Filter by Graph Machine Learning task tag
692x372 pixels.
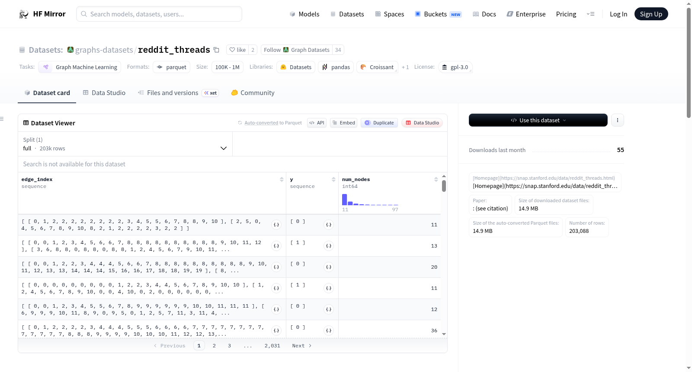tap(80, 67)
